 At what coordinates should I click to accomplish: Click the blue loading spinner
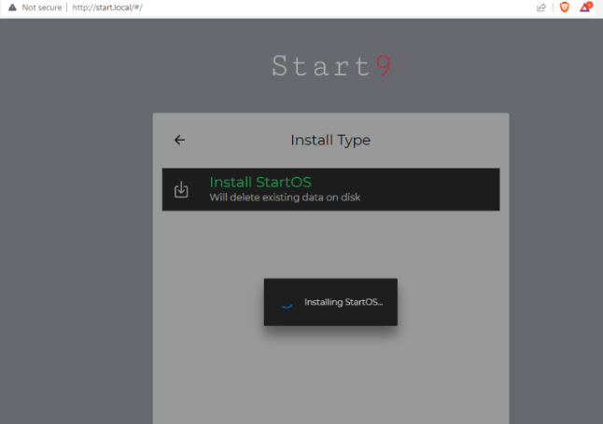point(287,302)
